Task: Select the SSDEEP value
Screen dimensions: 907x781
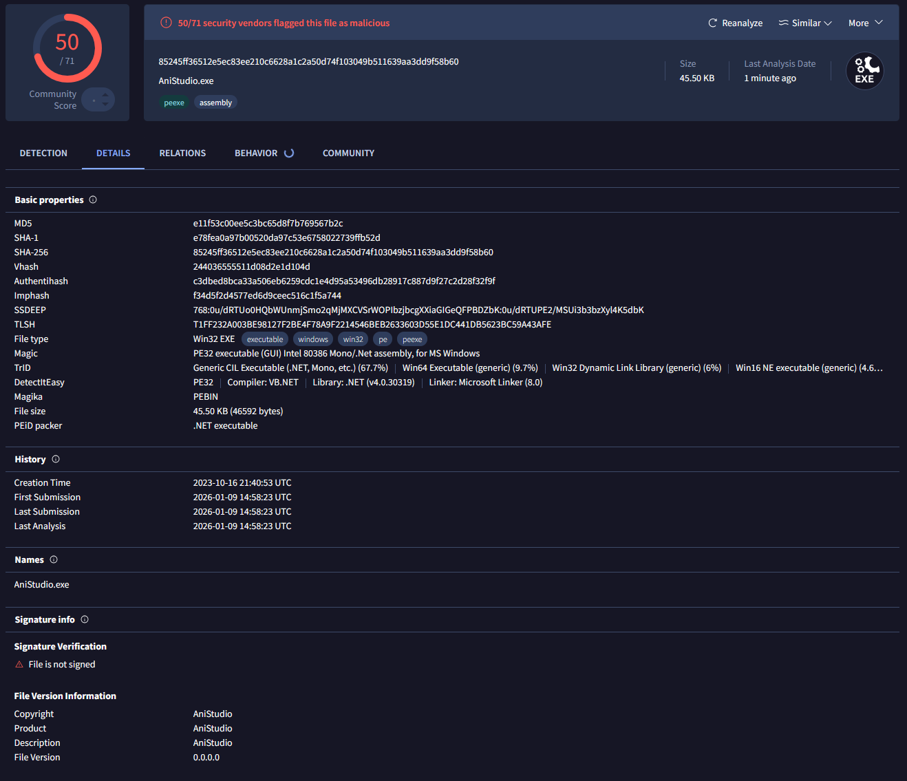Action: pos(418,310)
